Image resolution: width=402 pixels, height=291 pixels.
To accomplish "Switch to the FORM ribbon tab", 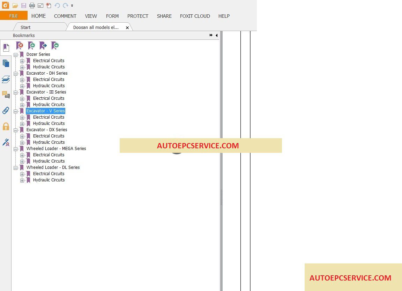I will tap(112, 16).
